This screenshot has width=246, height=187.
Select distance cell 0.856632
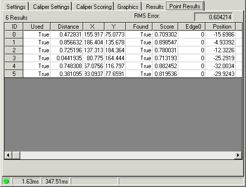point(67,42)
